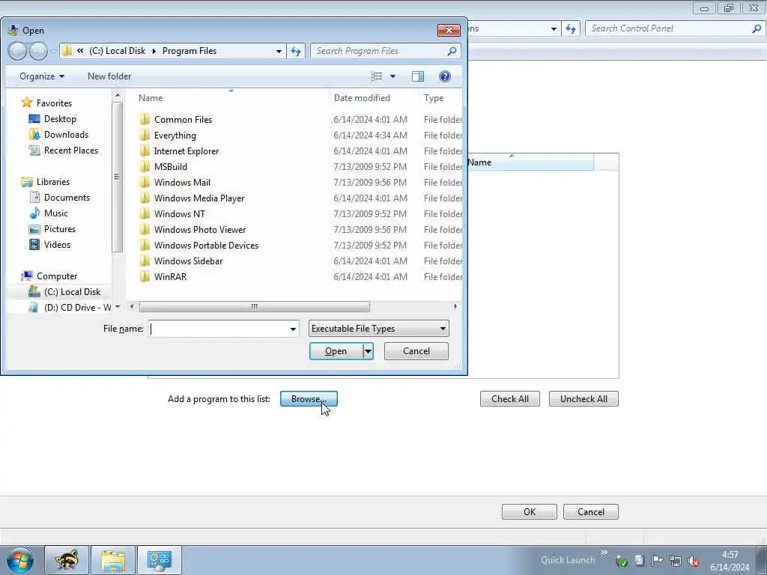767x575 pixels.
Task: Open the view options dropdown arrow
Action: (392, 76)
